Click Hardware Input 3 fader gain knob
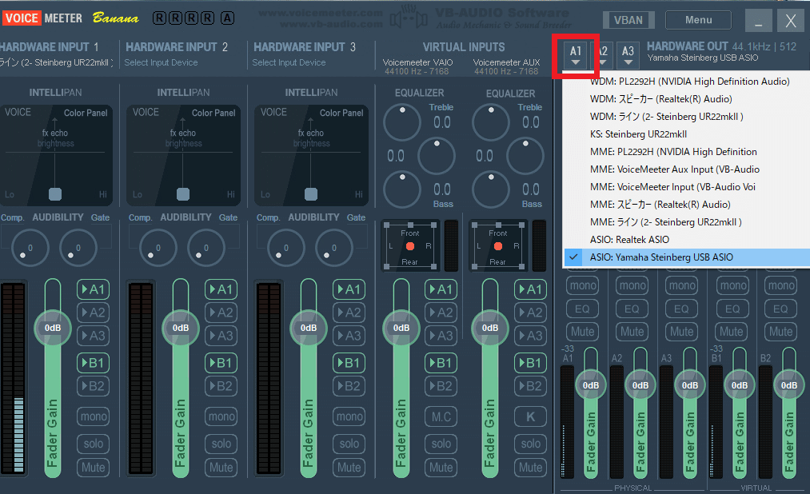 (x=309, y=329)
